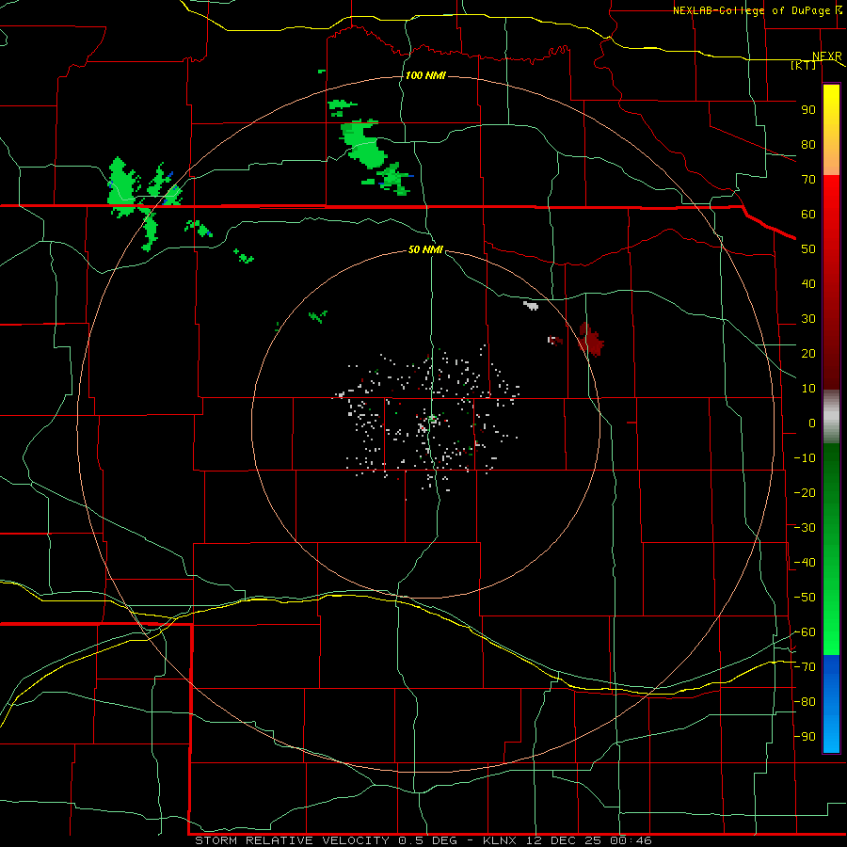Click the -30 scale label

tap(805, 528)
